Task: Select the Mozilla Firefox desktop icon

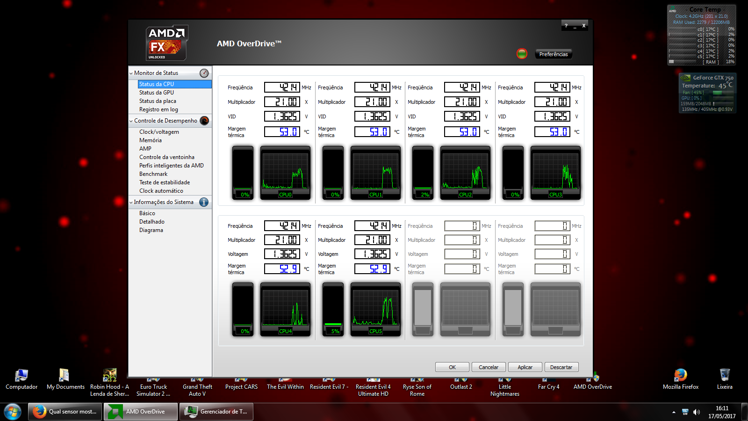Action: (x=681, y=379)
